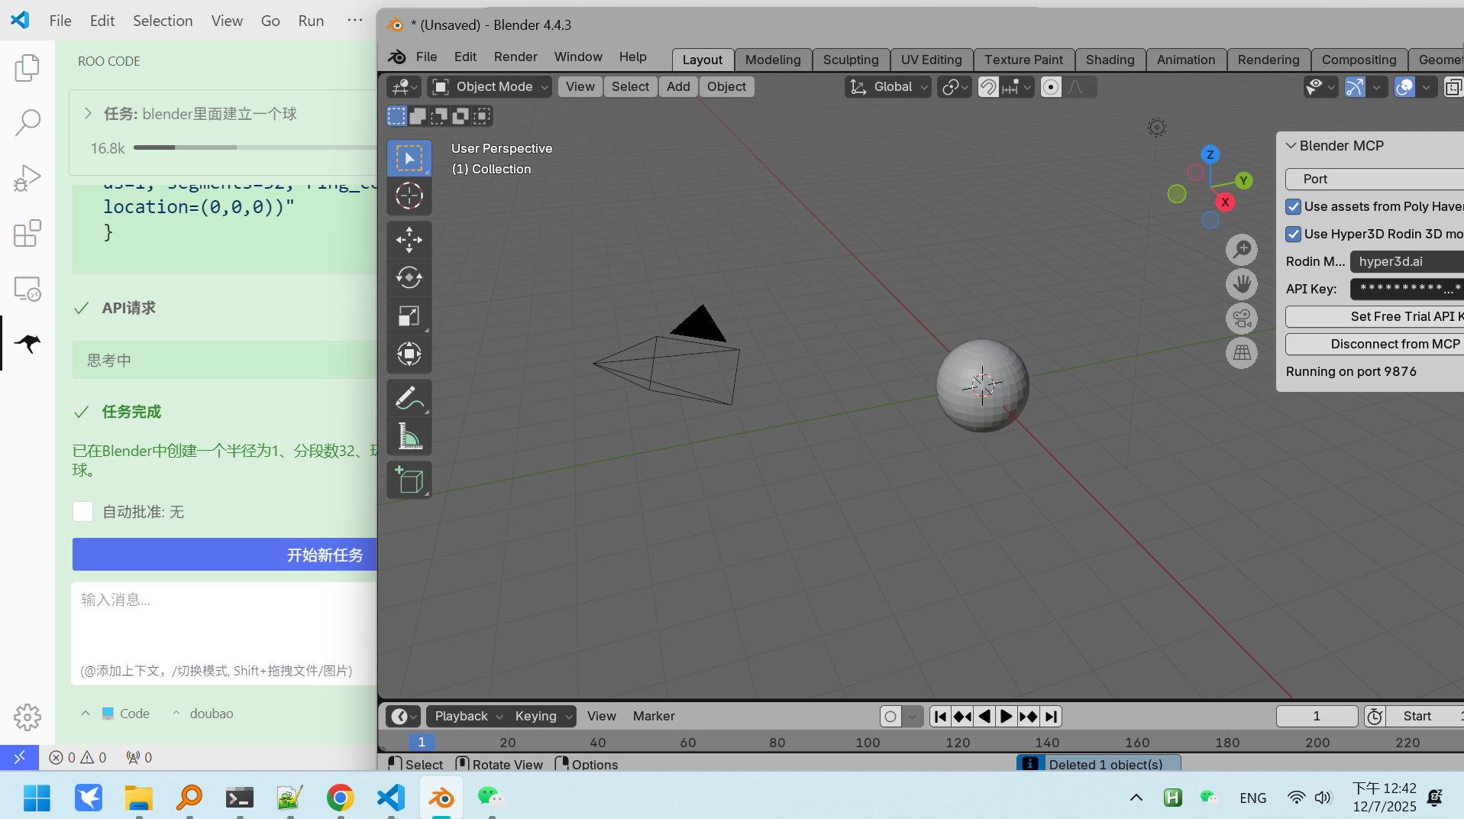Click the pan view hand icon

click(1242, 284)
